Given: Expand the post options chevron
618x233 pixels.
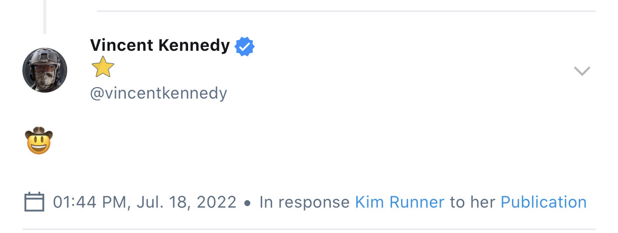Looking at the screenshot, I should [582, 71].
